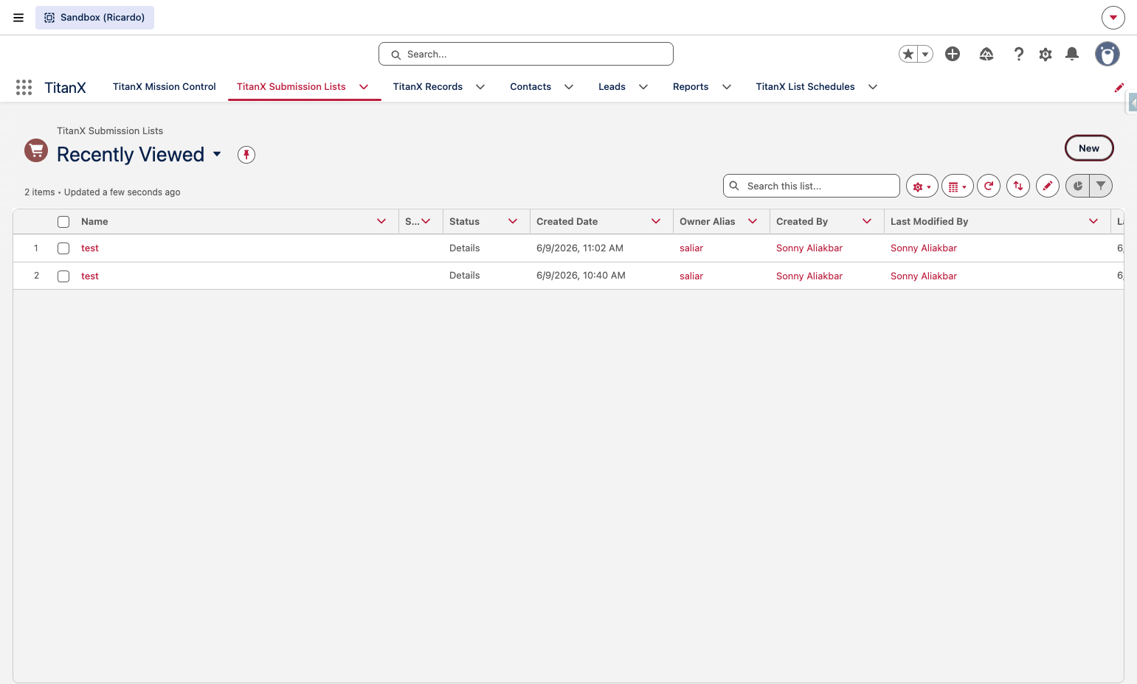Open Sonny Aliakbar Created By link row 1
This screenshot has height=684, width=1137.
[809, 248]
